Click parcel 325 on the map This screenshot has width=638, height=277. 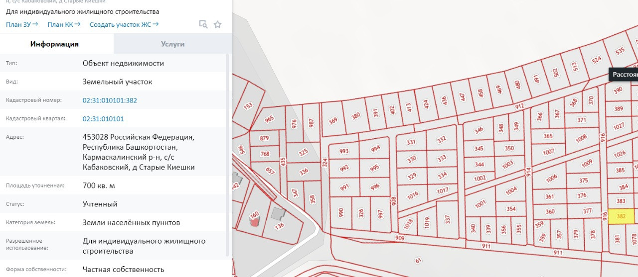click(303, 152)
